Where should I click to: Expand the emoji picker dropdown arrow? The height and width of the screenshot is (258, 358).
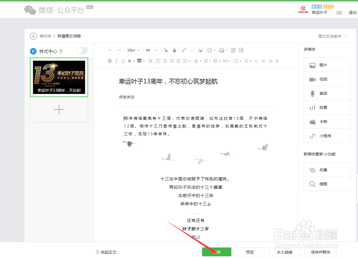tap(214, 50)
